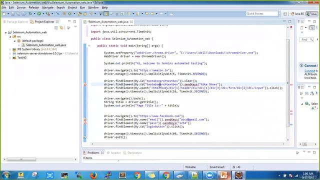Collapse the Selenium_Automation_web project node

pyautogui.click(x=6, y=32)
